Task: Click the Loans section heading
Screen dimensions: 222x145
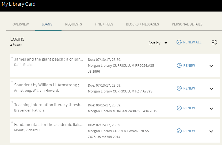Action: tap(17, 39)
